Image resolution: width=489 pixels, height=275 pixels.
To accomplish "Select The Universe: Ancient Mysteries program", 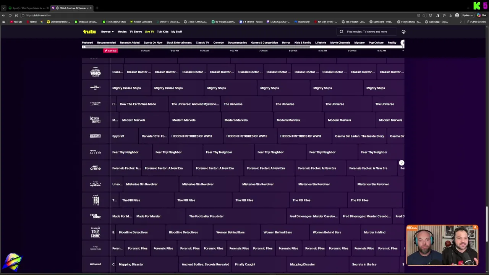I will tap(195, 104).
